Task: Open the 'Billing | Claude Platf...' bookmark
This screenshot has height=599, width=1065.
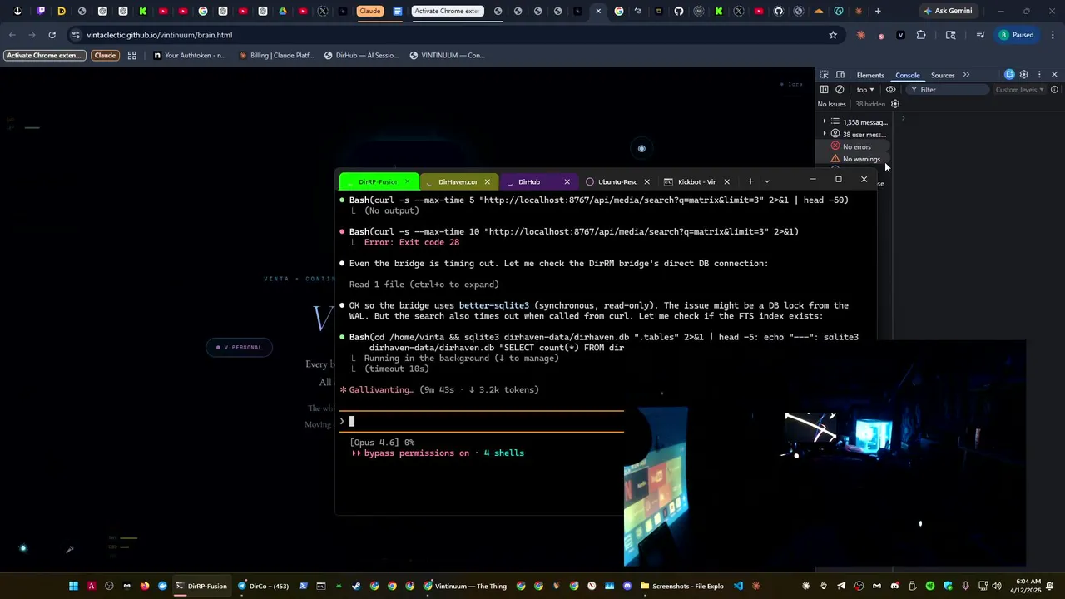Action: [276, 56]
